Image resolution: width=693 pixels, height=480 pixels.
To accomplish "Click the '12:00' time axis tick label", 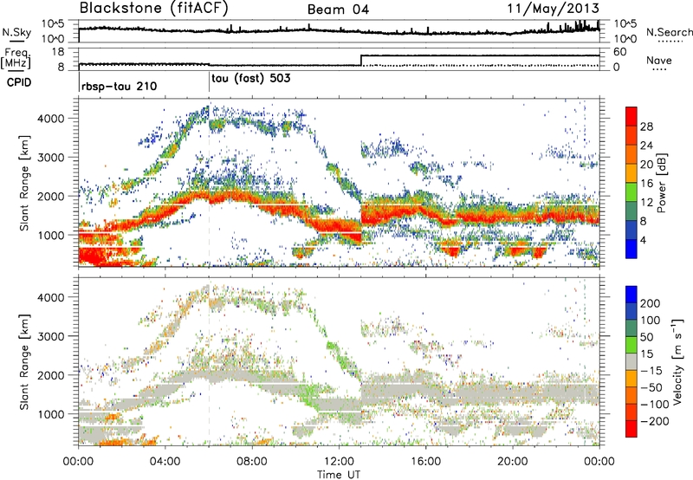I will point(339,462).
